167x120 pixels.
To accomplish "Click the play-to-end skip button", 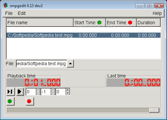I will pyautogui.click(x=10, y=92).
